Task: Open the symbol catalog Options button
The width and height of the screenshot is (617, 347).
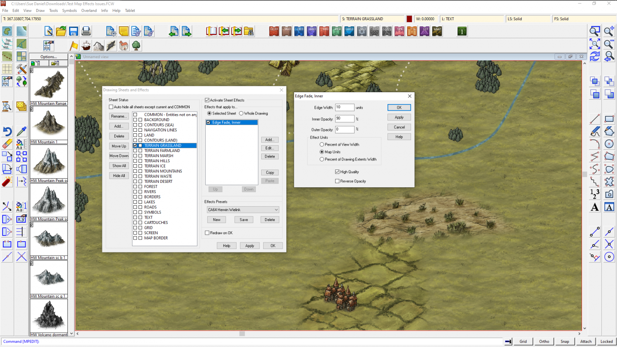Action: click(x=49, y=57)
